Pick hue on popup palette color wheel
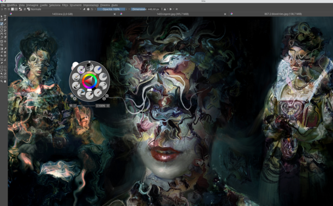This screenshot has height=206, width=333. click(x=90, y=81)
